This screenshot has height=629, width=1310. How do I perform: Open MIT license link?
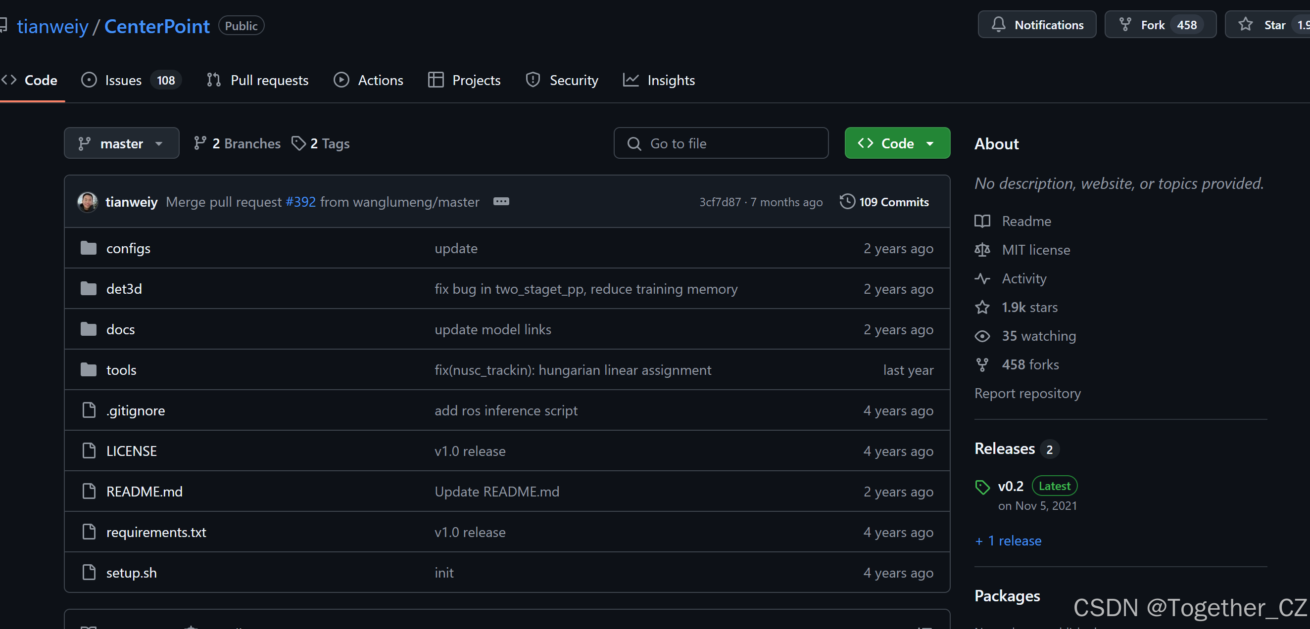point(1022,250)
